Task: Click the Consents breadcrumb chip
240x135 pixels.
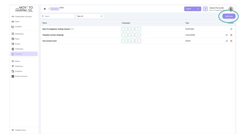Action: click(x=54, y=9)
